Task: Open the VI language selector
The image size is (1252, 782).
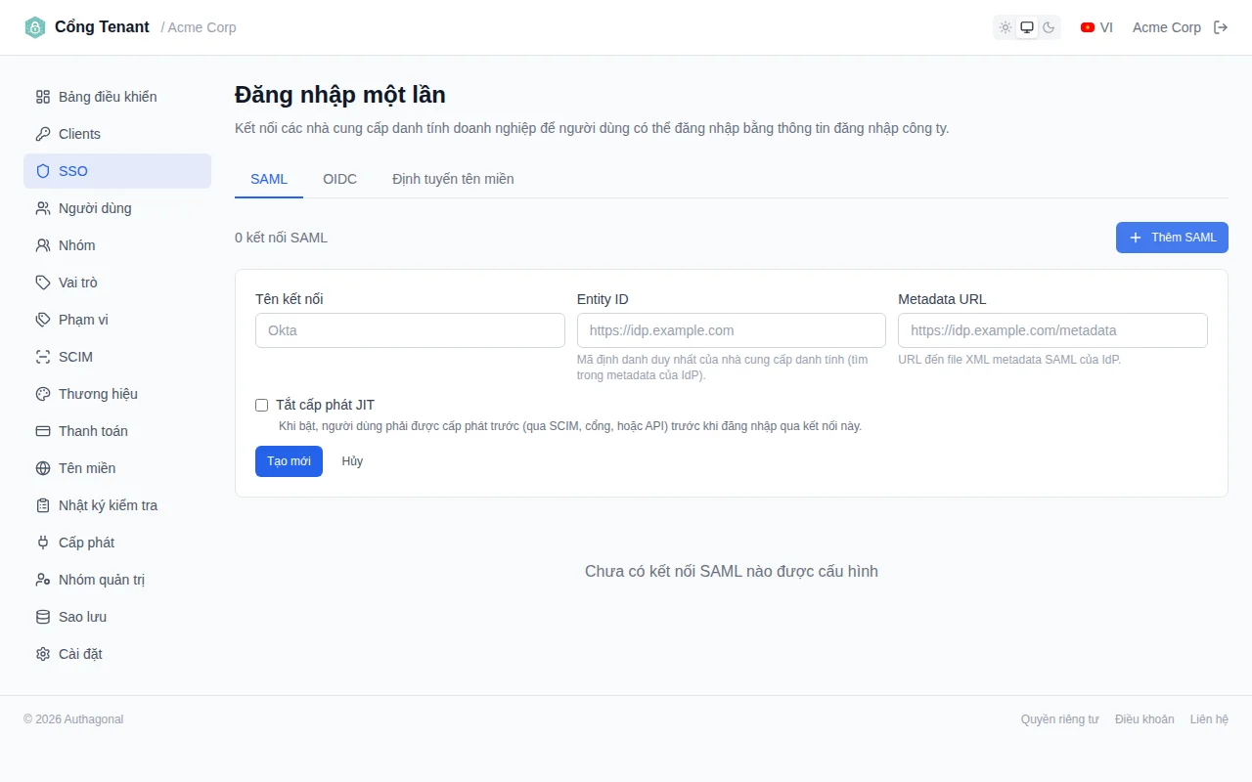Action: tap(1096, 27)
